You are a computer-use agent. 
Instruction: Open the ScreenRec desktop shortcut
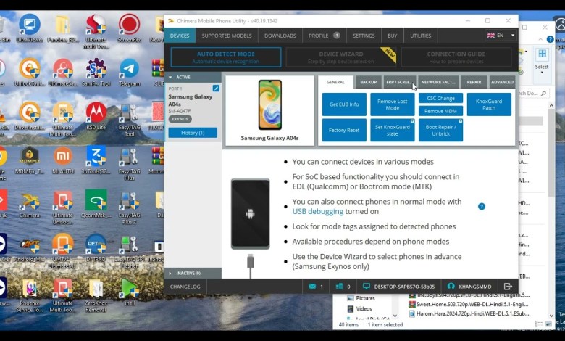(x=130, y=28)
